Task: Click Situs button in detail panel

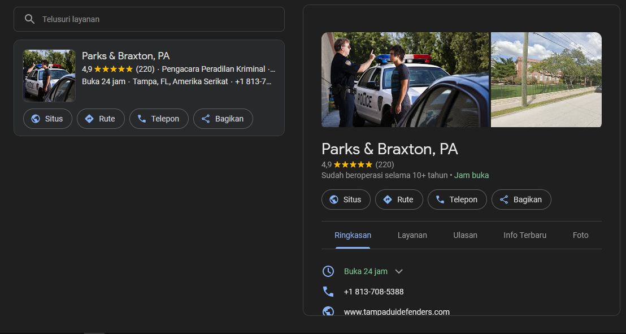Action: pos(346,199)
